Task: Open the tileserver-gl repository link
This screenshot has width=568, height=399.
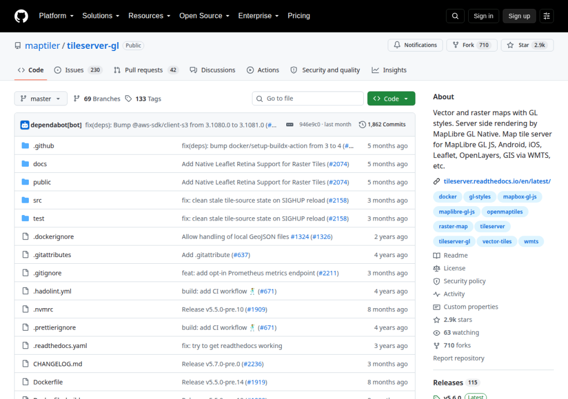Action: pos(93,45)
